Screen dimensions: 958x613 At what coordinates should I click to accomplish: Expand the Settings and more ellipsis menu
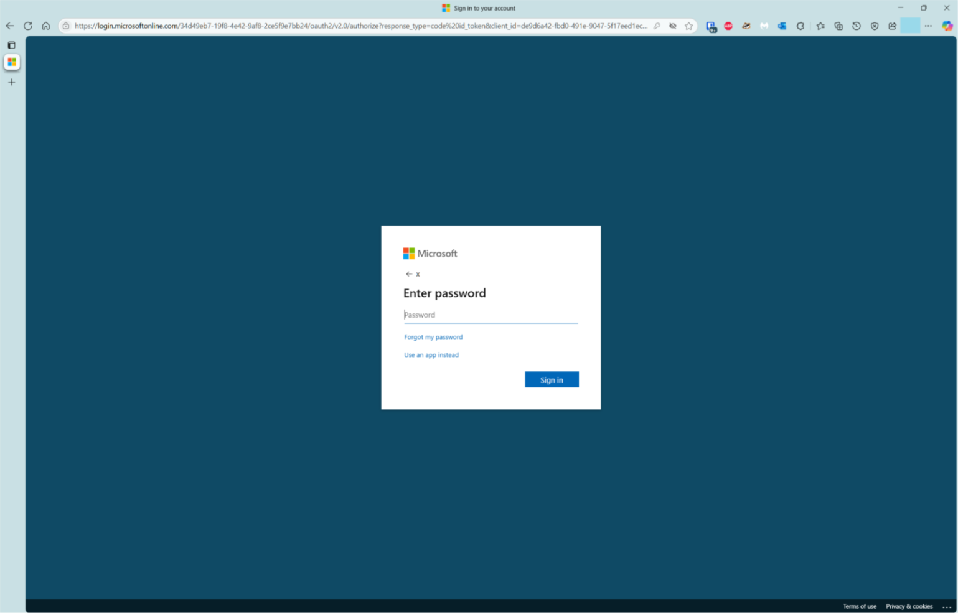(928, 26)
